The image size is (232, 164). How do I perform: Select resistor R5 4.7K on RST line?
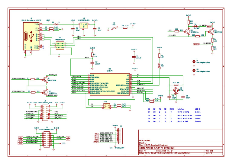coord(92,55)
